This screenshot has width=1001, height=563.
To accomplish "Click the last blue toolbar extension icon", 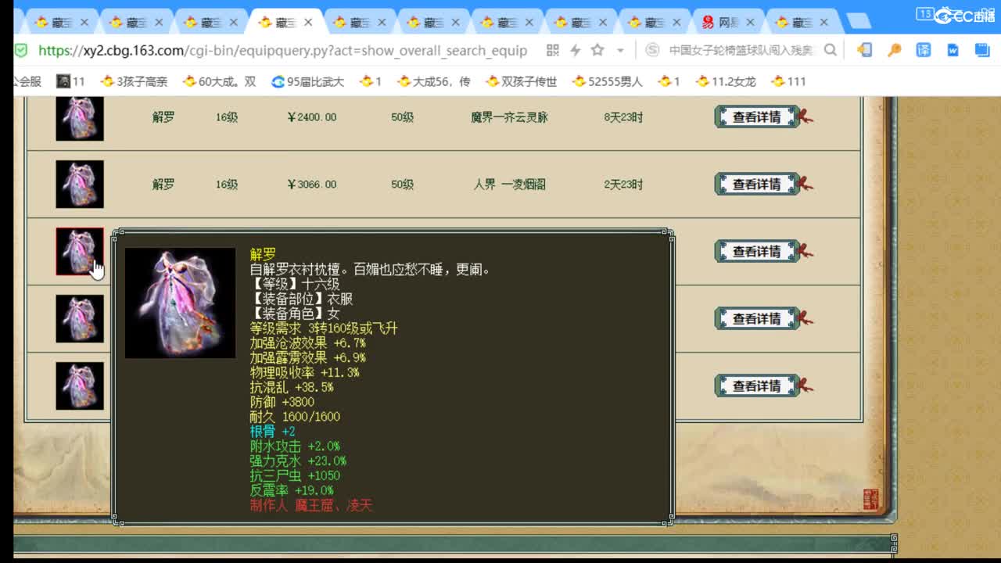I will tap(982, 50).
